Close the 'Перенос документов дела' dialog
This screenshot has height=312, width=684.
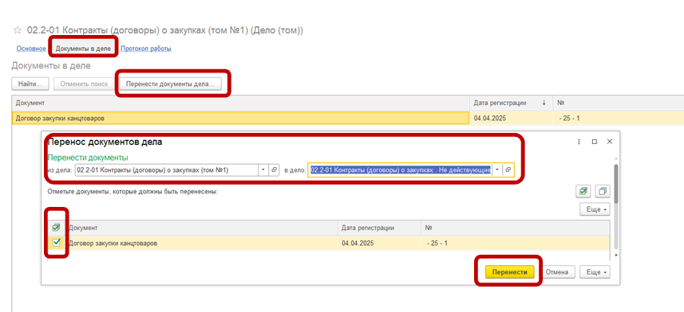610,142
